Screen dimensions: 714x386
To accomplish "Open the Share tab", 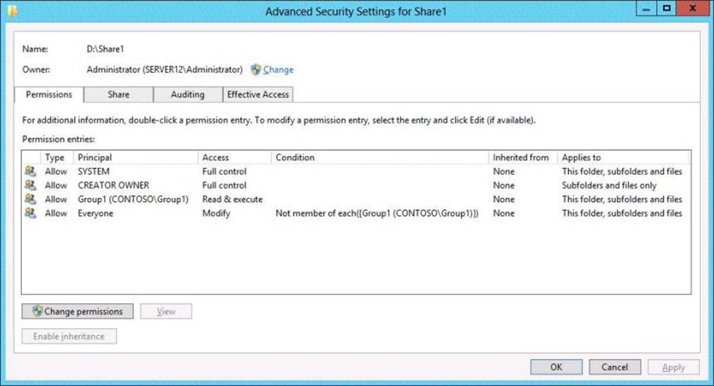I will [x=118, y=95].
